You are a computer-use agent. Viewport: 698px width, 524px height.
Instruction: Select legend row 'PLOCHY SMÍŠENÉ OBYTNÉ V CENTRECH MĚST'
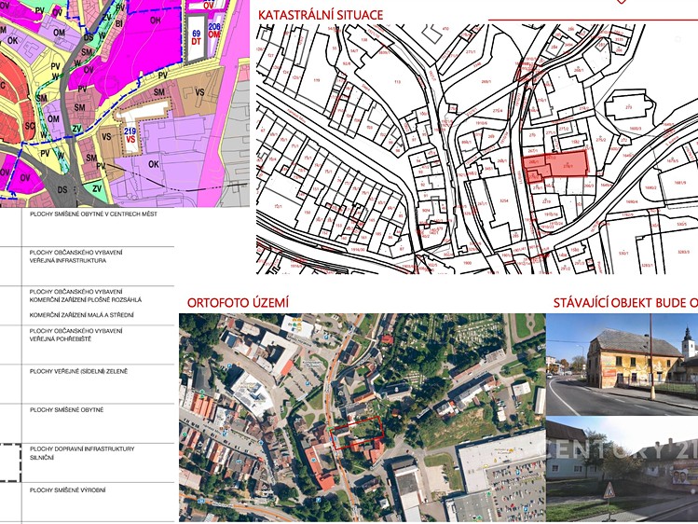(93, 214)
